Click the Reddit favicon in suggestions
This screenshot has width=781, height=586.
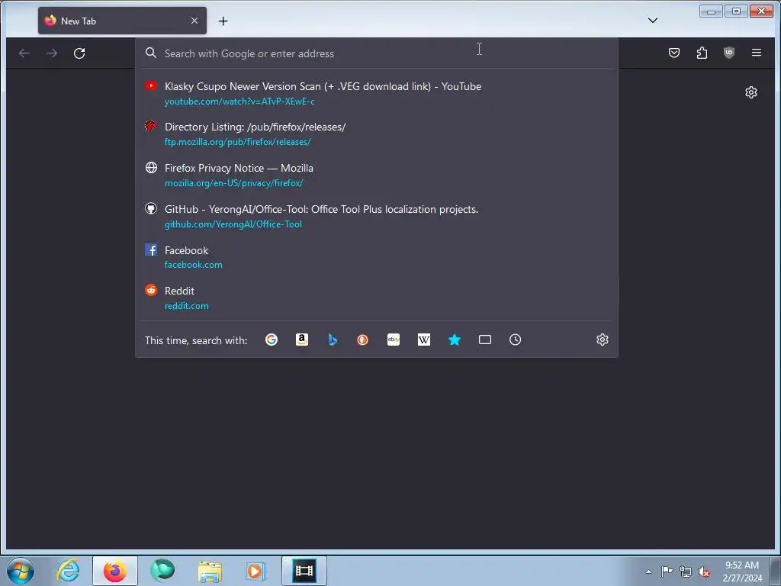(x=151, y=290)
